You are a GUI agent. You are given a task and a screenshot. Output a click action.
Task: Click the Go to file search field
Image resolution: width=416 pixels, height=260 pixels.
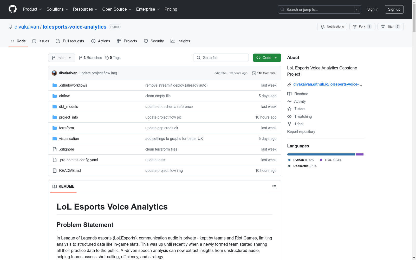[221, 58]
